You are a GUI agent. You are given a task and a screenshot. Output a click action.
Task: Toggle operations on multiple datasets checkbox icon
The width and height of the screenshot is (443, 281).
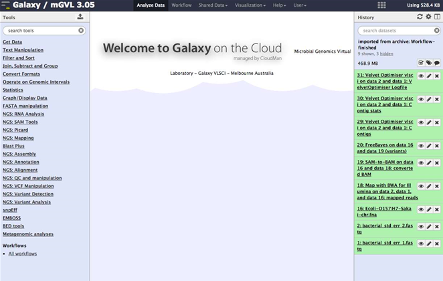(420, 63)
